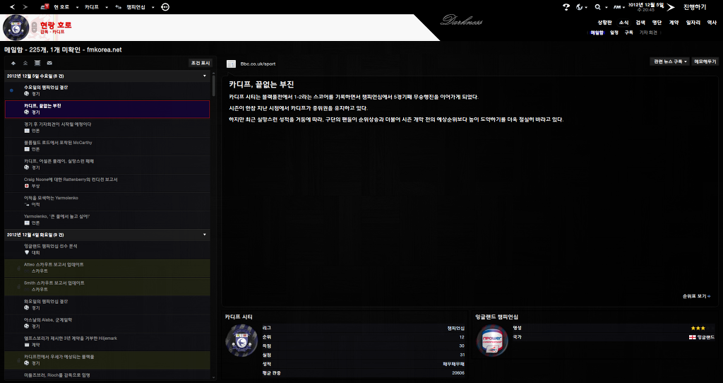Open message 화요일의 챔피언십 결산

tap(107, 305)
